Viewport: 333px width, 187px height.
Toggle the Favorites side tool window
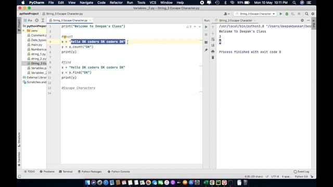(19, 159)
